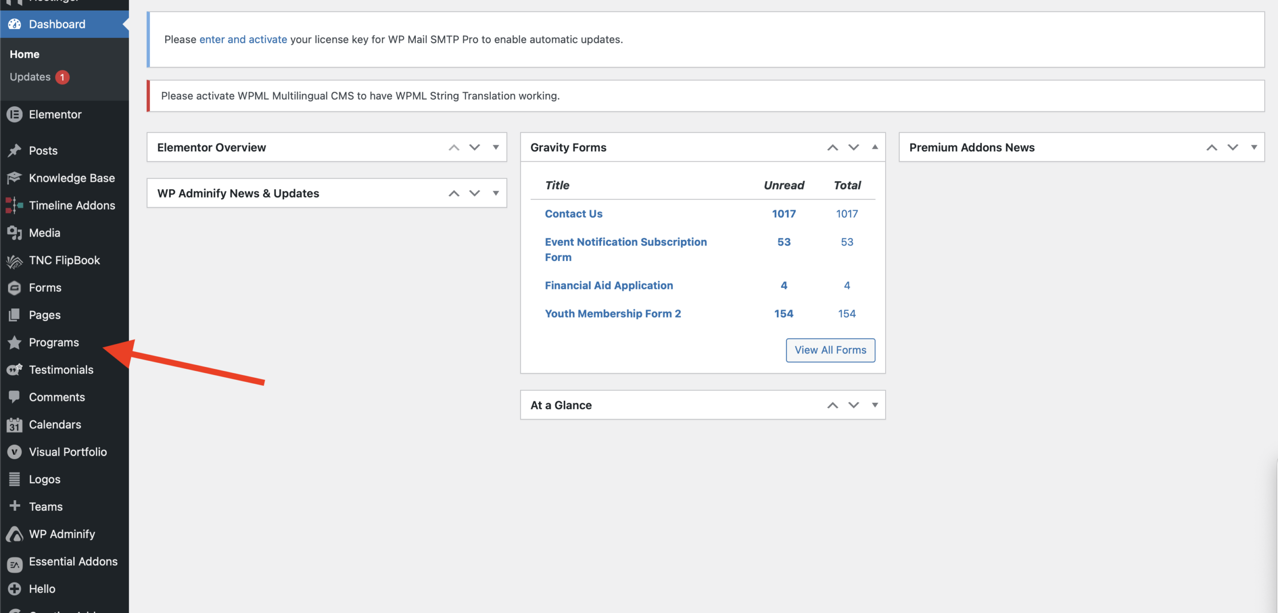Collapse the Gravity Forms panel toggle

(875, 147)
